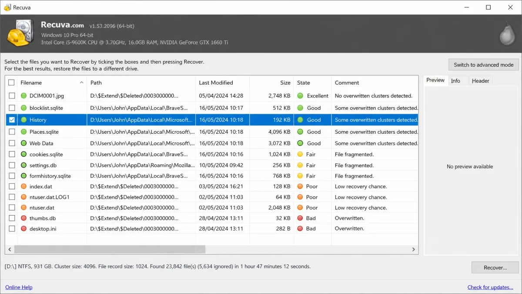The image size is (522, 294).
Task: Click the red dot beside thumbs.db
Action: coord(23,218)
